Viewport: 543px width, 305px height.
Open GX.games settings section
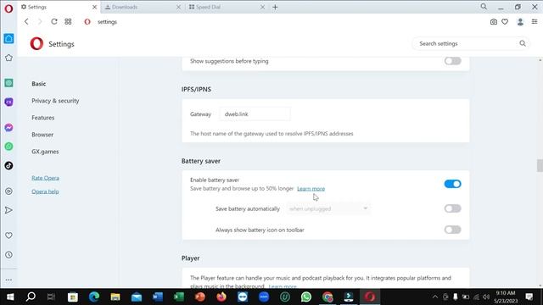tap(45, 152)
